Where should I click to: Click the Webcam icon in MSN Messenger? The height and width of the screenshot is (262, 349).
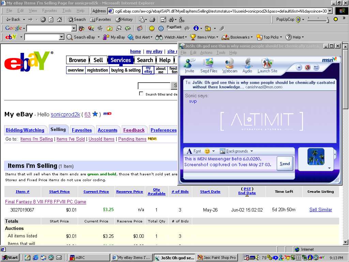coord(230,64)
